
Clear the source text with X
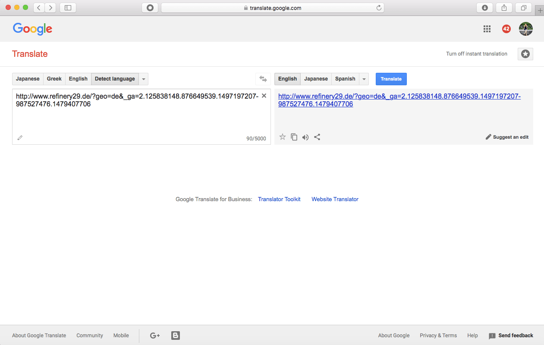[264, 96]
